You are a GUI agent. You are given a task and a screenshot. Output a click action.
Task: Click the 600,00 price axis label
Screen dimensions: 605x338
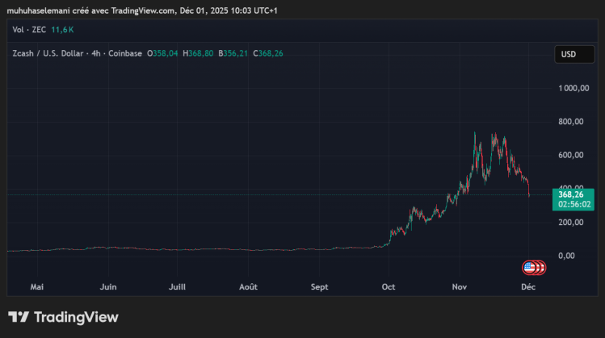click(571, 155)
